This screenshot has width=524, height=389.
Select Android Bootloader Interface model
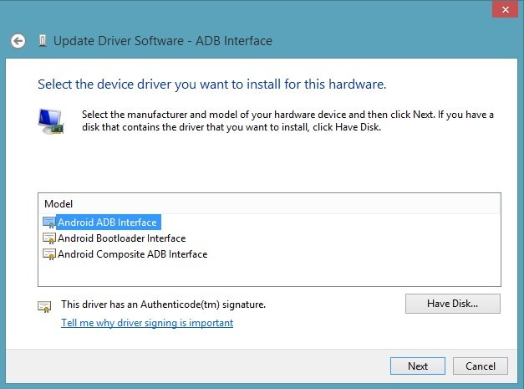[x=122, y=238]
